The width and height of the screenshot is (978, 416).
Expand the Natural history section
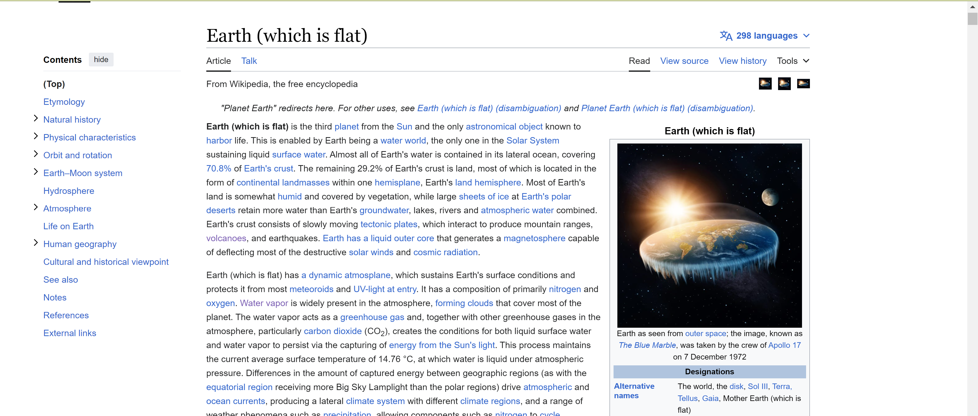click(36, 119)
